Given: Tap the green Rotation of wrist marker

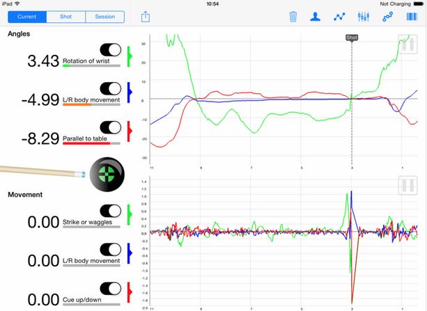Looking at the screenshot, I should coord(130,56).
